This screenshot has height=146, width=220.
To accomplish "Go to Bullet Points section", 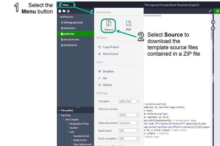I will click(80, 140).
